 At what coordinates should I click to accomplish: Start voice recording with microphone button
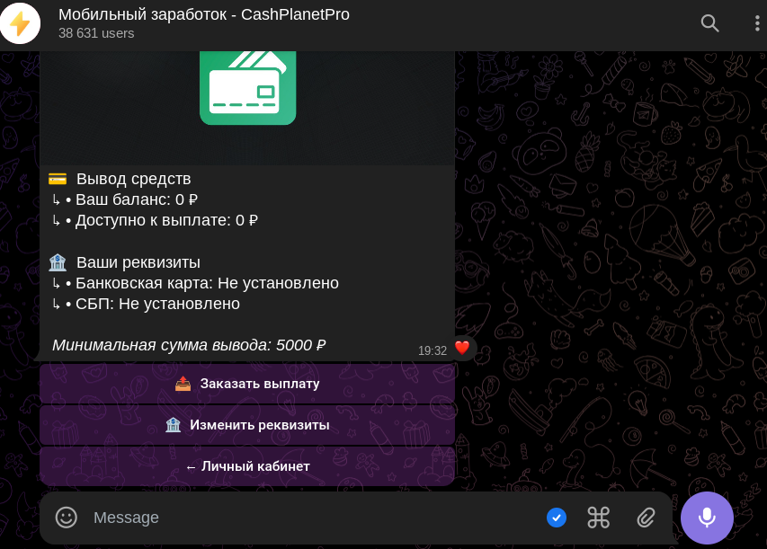point(707,518)
